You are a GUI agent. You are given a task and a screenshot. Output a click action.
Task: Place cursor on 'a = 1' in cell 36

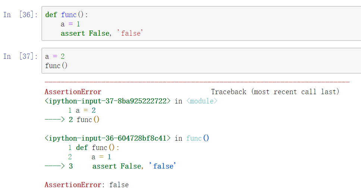pyautogui.click(x=70, y=24)
